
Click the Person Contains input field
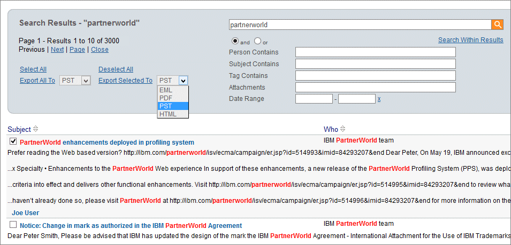click(375, 52)
